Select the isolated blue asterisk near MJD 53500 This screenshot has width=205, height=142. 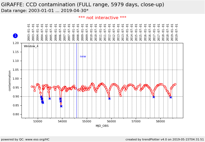click(x=50, y=99)
